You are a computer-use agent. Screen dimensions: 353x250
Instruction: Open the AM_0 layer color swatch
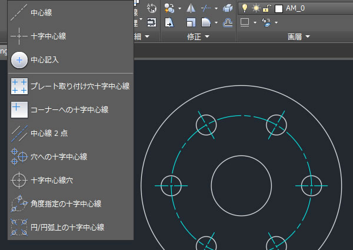[x=279, y=9]
